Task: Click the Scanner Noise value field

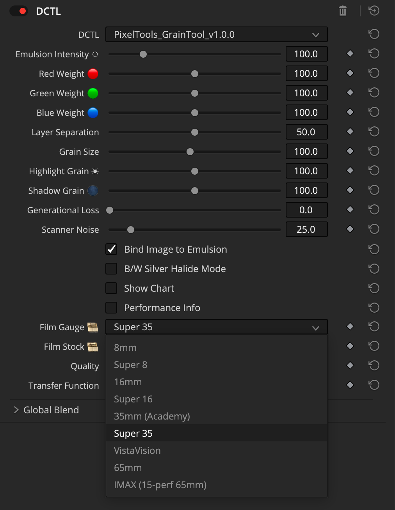Action: (x=306, y=229)
